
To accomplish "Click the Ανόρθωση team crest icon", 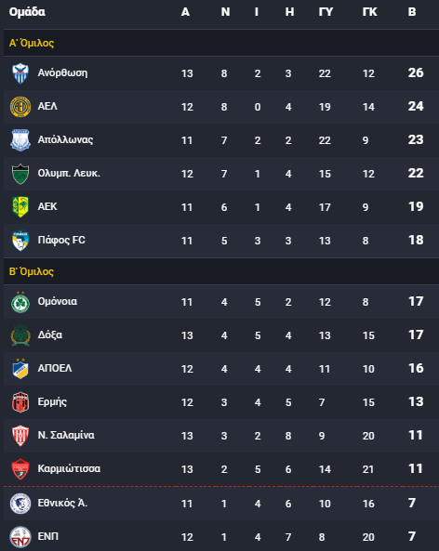I will 20,73.
